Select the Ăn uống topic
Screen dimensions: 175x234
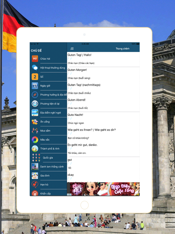[x=48, y=122]
